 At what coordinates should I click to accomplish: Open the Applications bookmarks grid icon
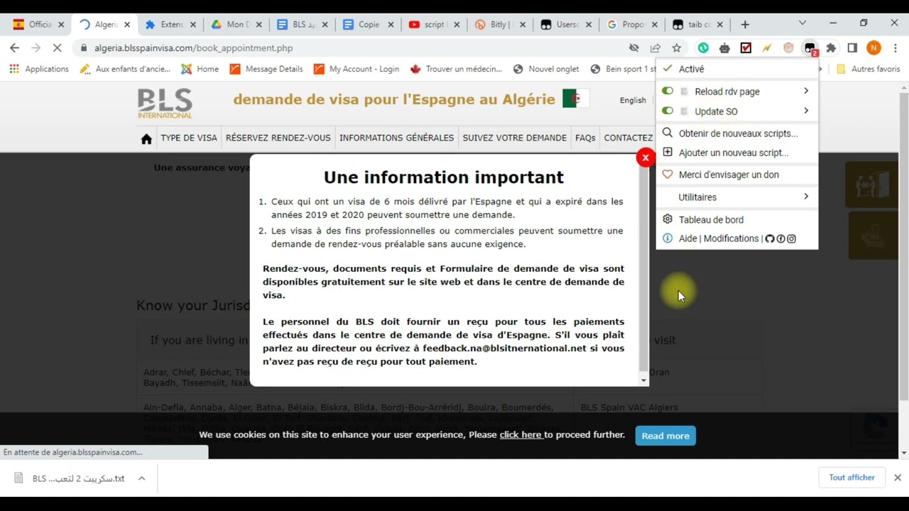(x=14, y=69)
